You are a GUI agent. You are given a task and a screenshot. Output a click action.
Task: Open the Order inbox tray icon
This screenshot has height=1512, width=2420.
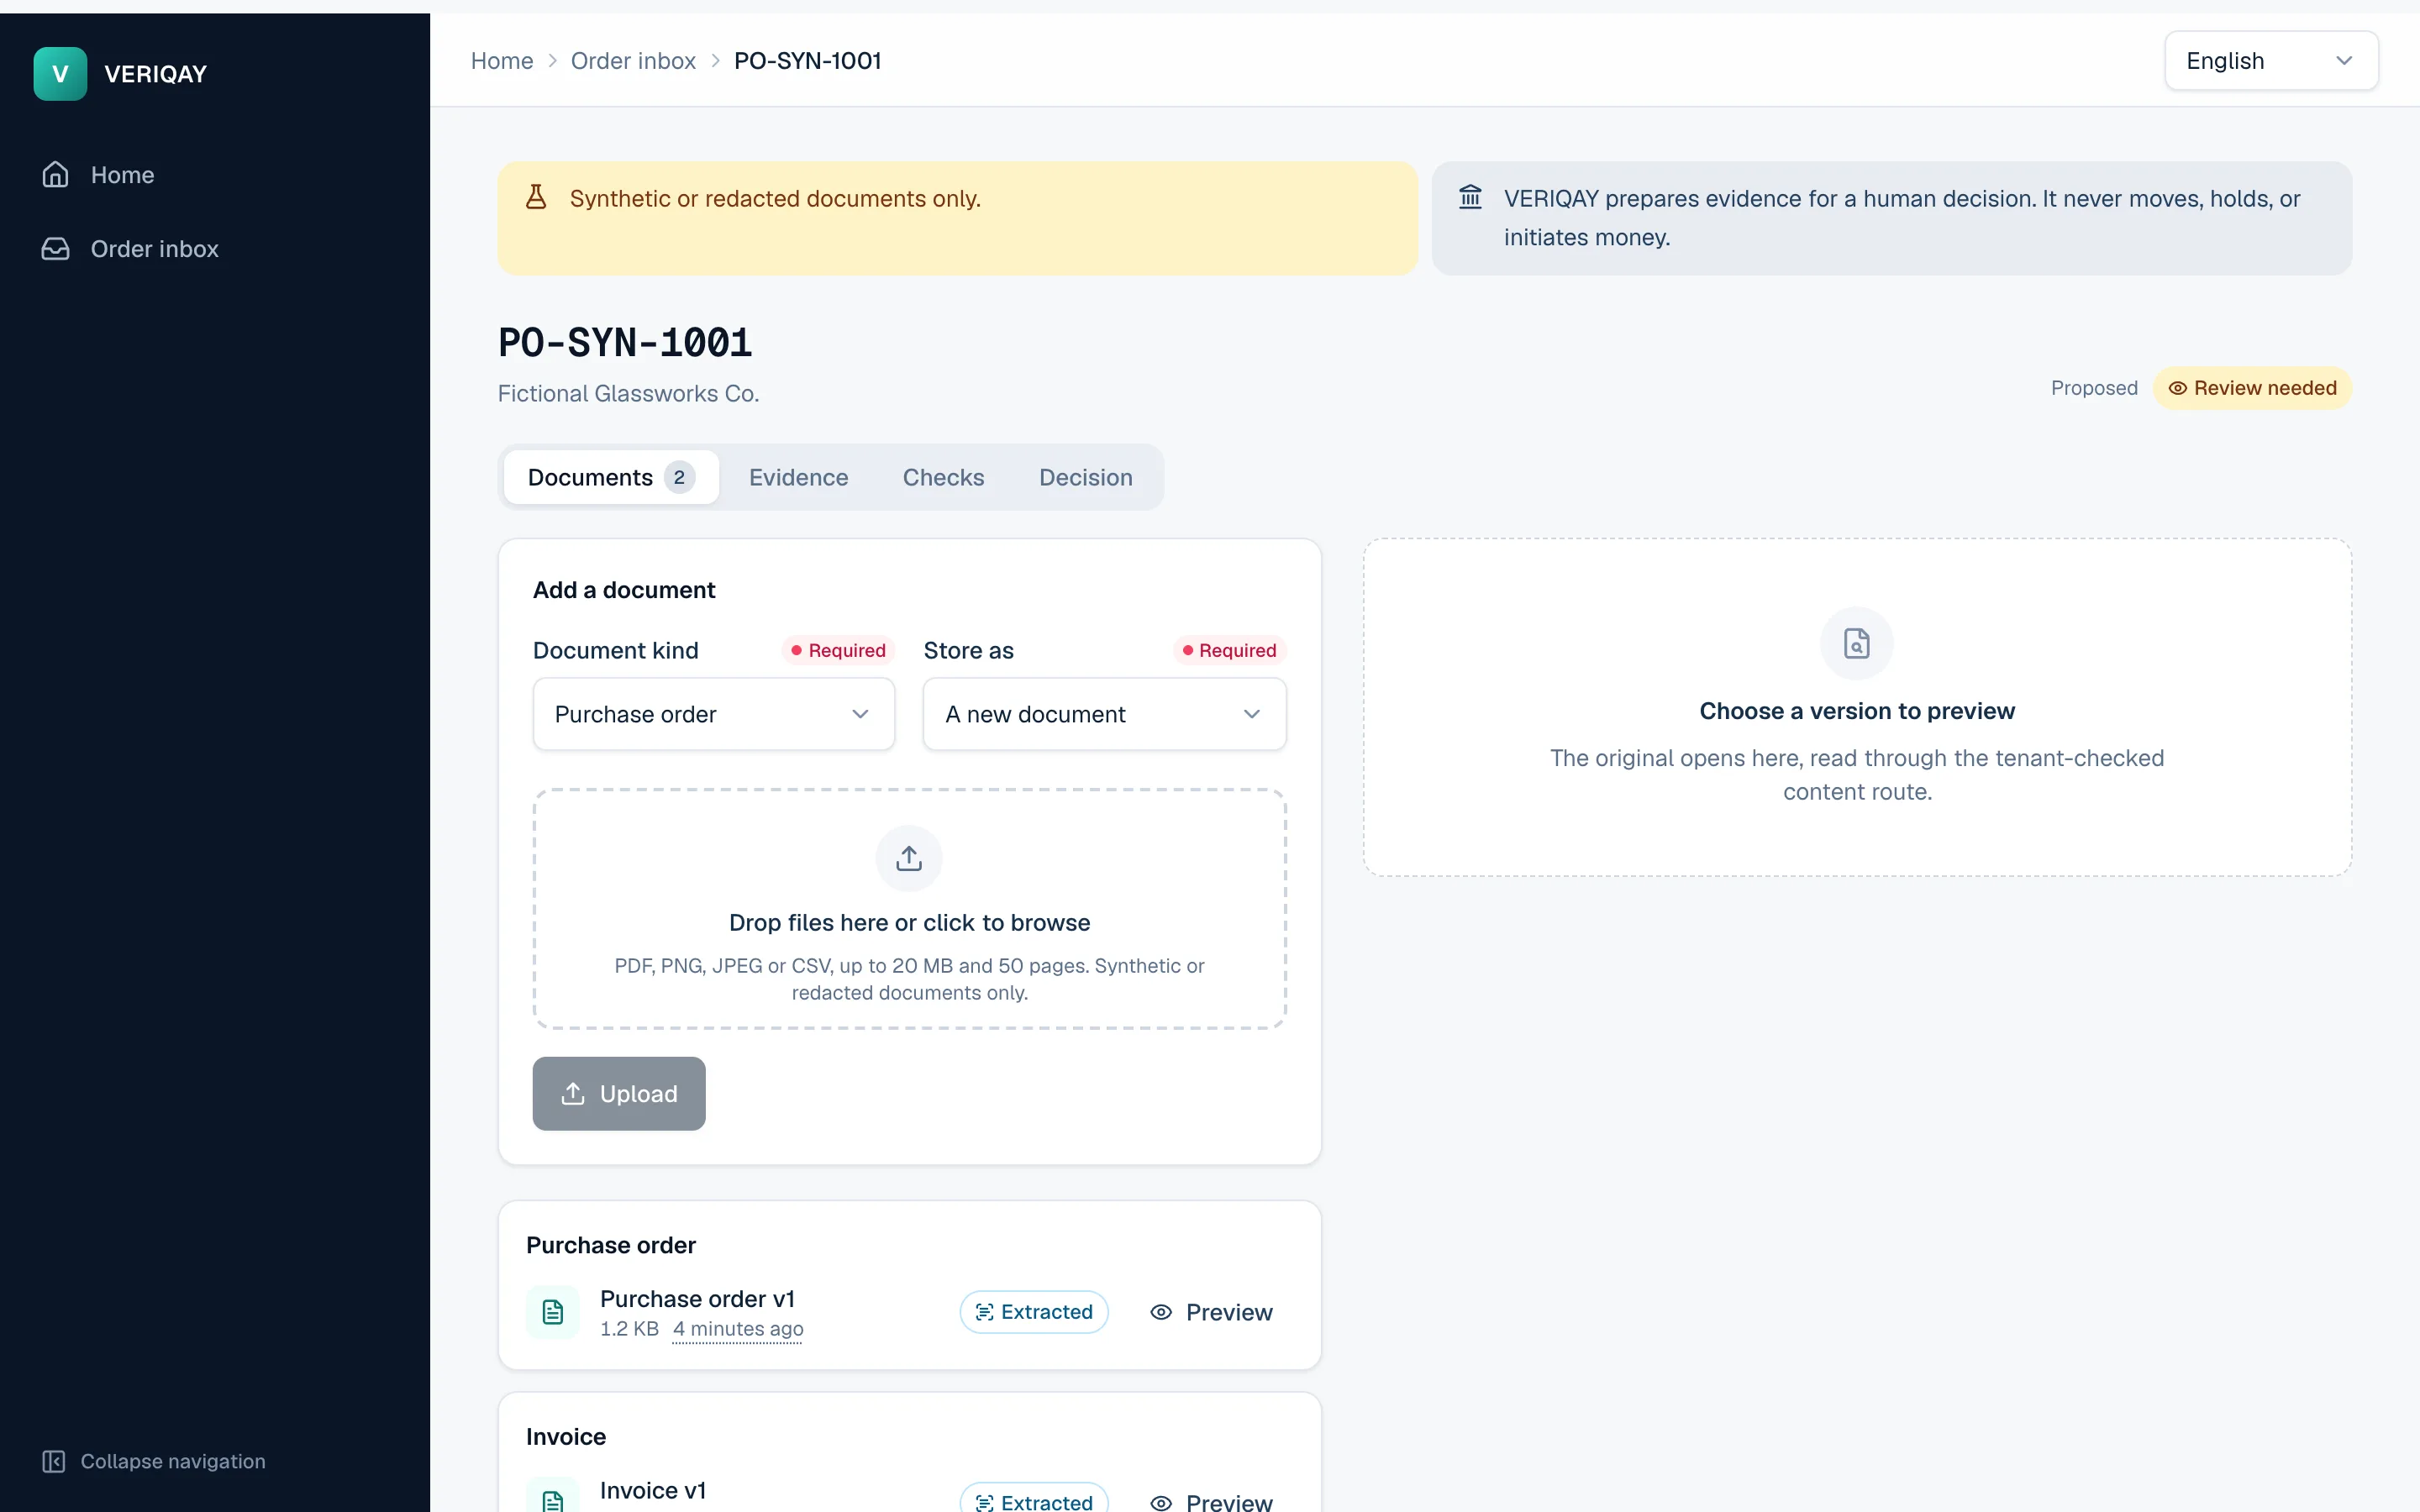point(56,249)
